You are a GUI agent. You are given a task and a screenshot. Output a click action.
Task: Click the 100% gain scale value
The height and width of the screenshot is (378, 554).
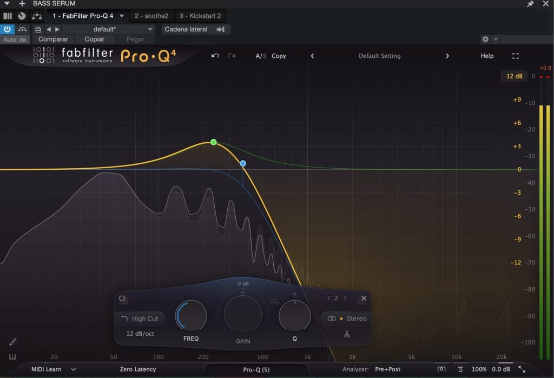(x=479, y=369)
